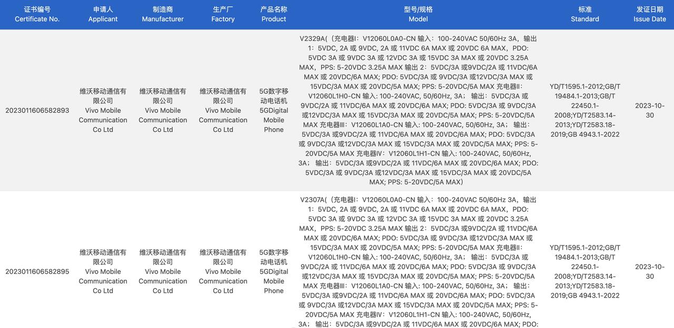Image resolution: width=674 pixels, height=328 pixels.
Task: Click issue date in row 2023011606582895
Action: point(650,272)
